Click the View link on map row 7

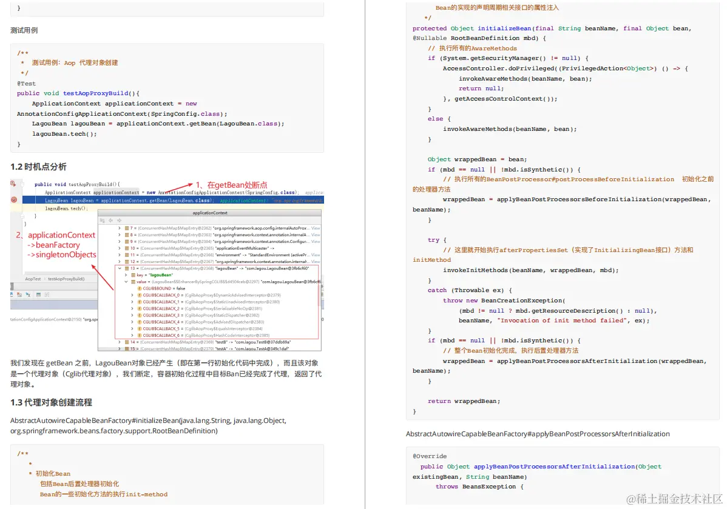pyautogui.click(x=316, y=228)
